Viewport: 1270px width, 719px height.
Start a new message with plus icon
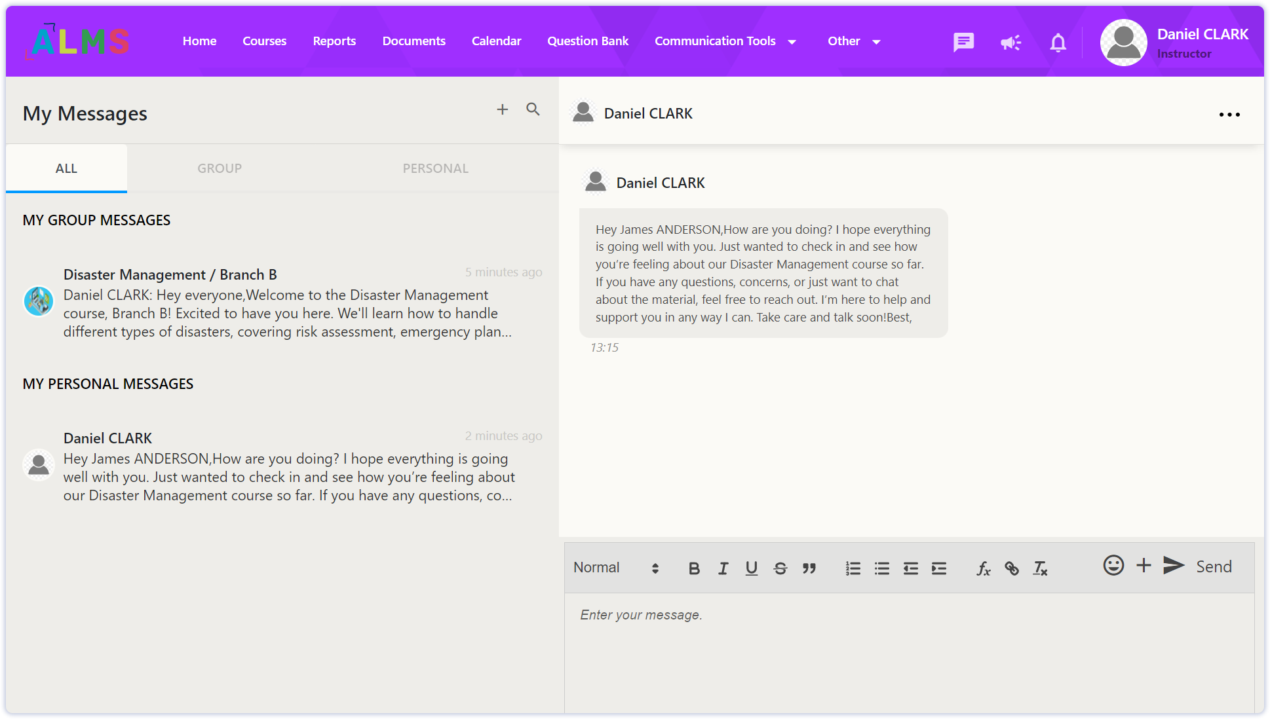pyautogui.click(x=502, y=109)
